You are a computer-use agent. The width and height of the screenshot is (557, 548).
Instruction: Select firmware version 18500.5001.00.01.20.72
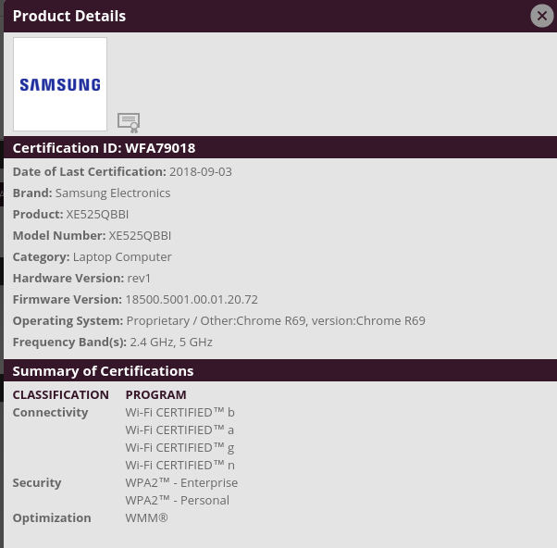click(x=192, y=300)
